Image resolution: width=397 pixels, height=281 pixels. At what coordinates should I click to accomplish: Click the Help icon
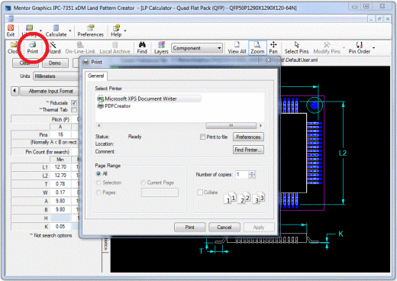coord(116,31)
